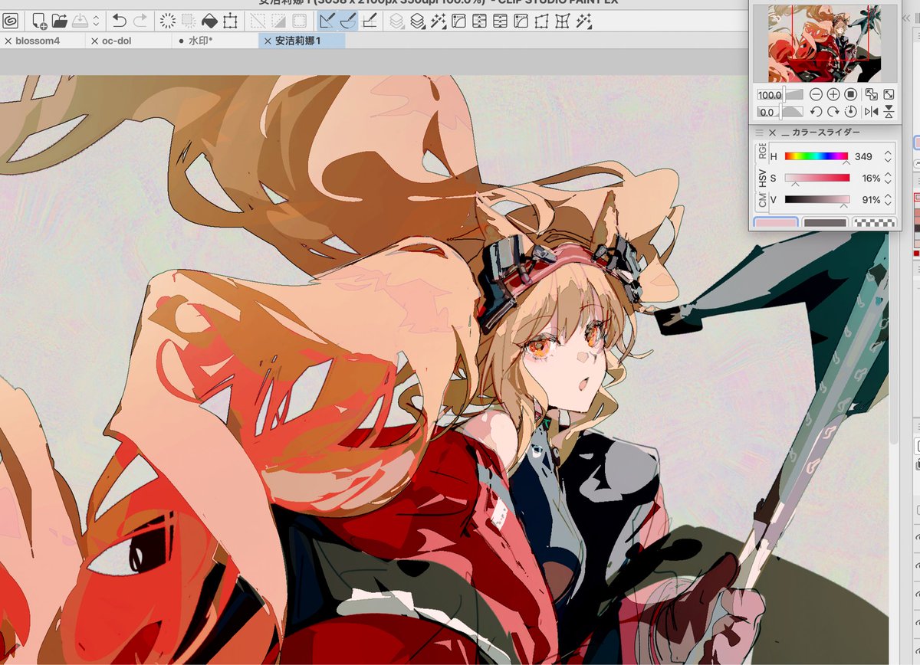920x665 pixels.
Task: Undo the last action
Action: pyautogui.click(x=120, y=21)
